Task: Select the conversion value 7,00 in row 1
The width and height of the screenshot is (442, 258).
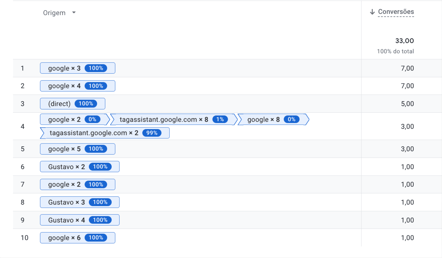Action: click(x=407, y=68)
